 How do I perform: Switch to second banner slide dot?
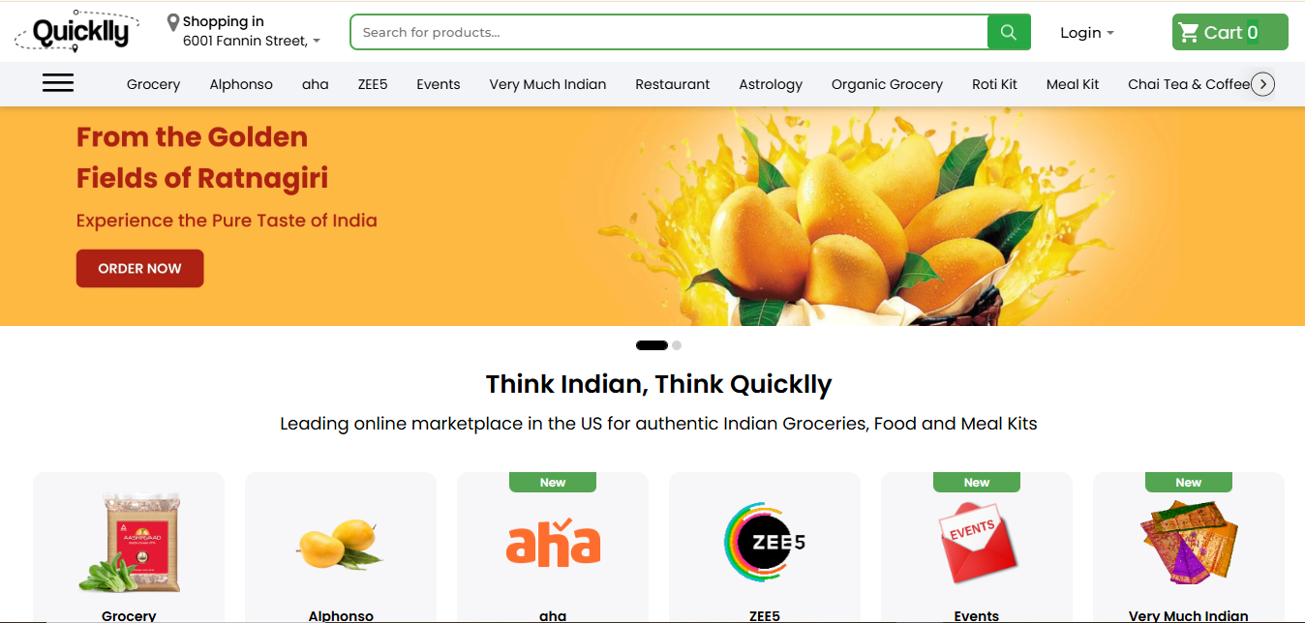[677, 345]
